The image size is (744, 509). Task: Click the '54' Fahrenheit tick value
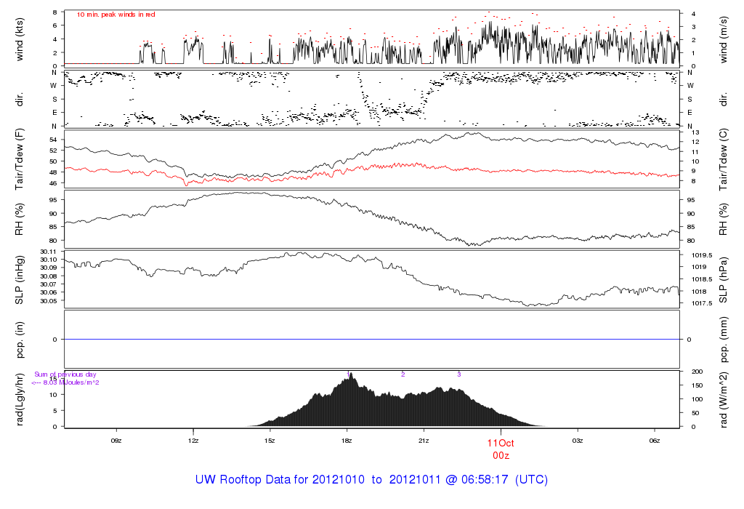pyautogui.click(x=54, y=140)
